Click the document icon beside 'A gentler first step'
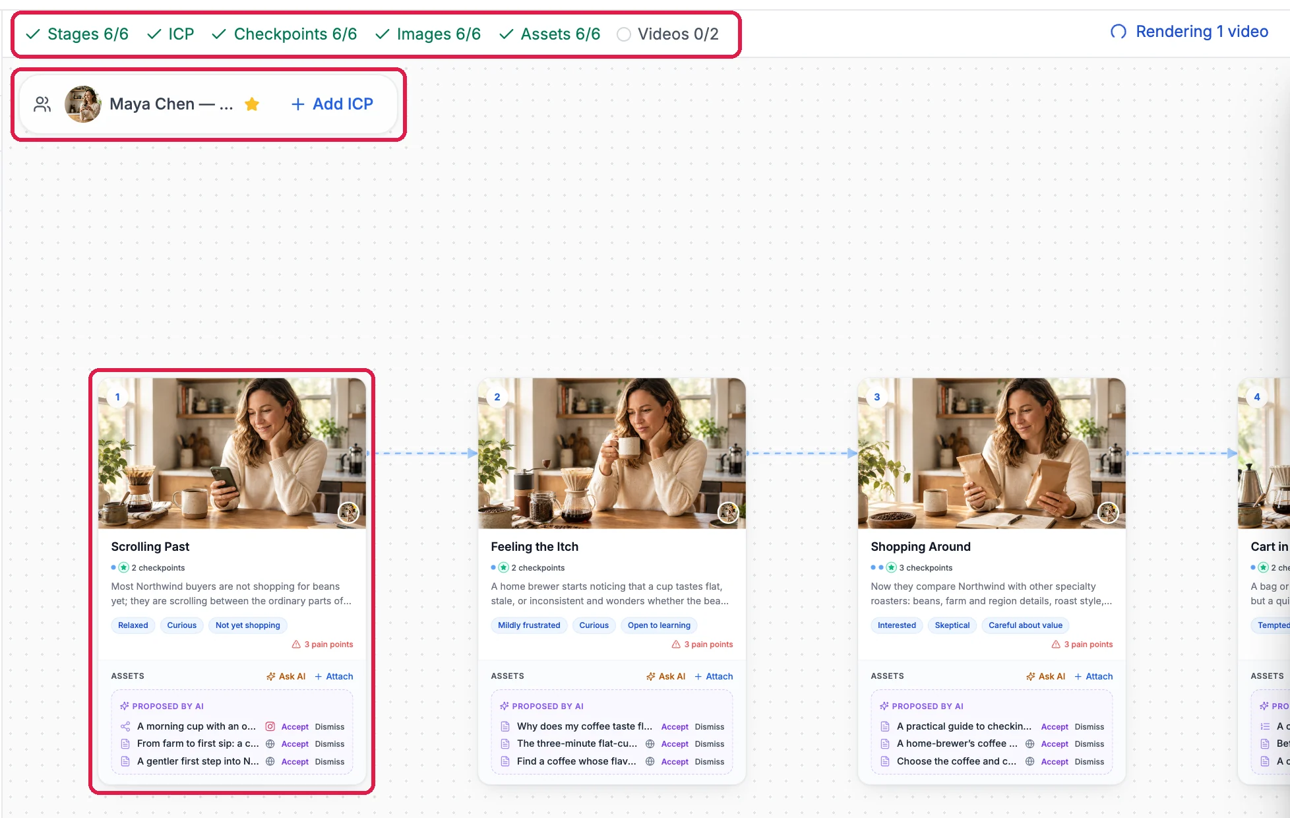 tap(125, 761)
